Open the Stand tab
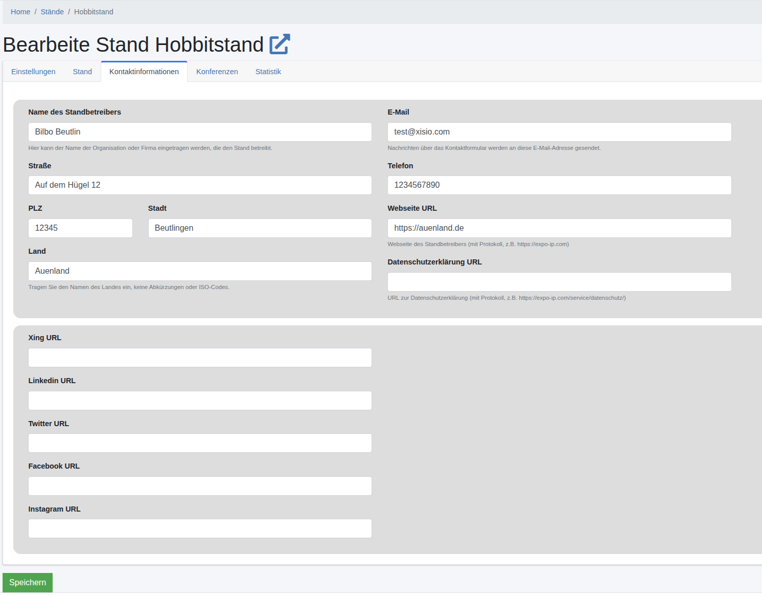 82,72
